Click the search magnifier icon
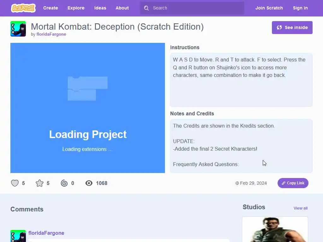The width and height of the screenshot is (323, 242). point(146,8)
